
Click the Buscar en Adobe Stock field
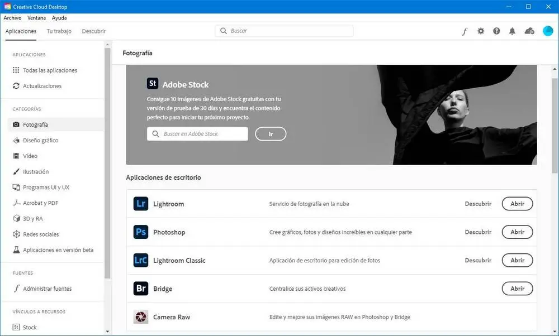click(197, 134)
